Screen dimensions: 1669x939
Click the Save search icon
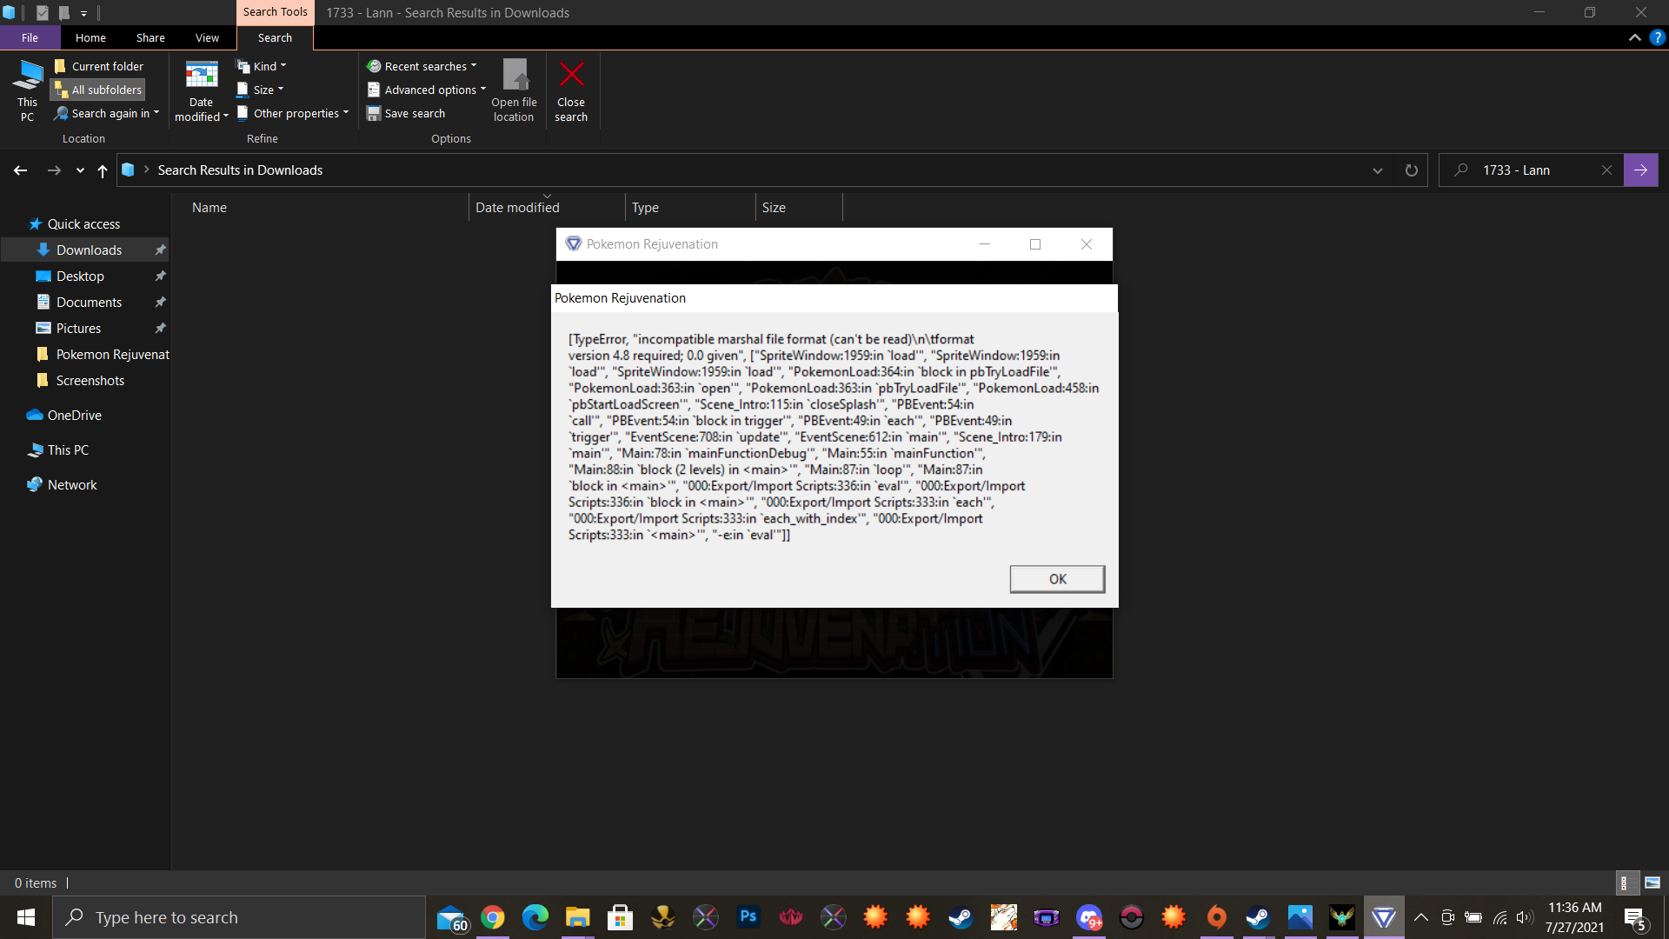pyautogui.click(x=374, y=113)
